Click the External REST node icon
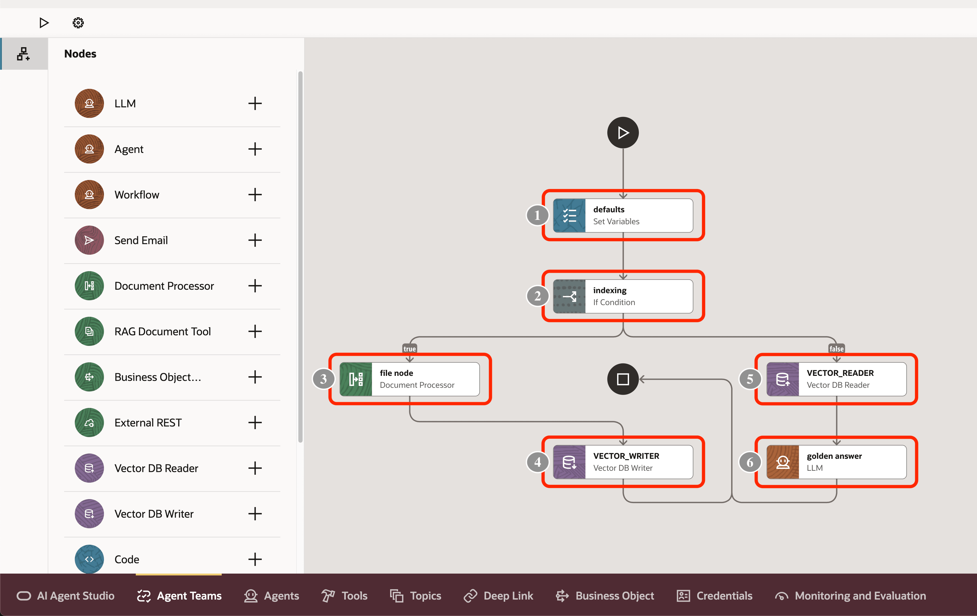The width and height of the screenshot is (977, 616). tap(89, 423)
